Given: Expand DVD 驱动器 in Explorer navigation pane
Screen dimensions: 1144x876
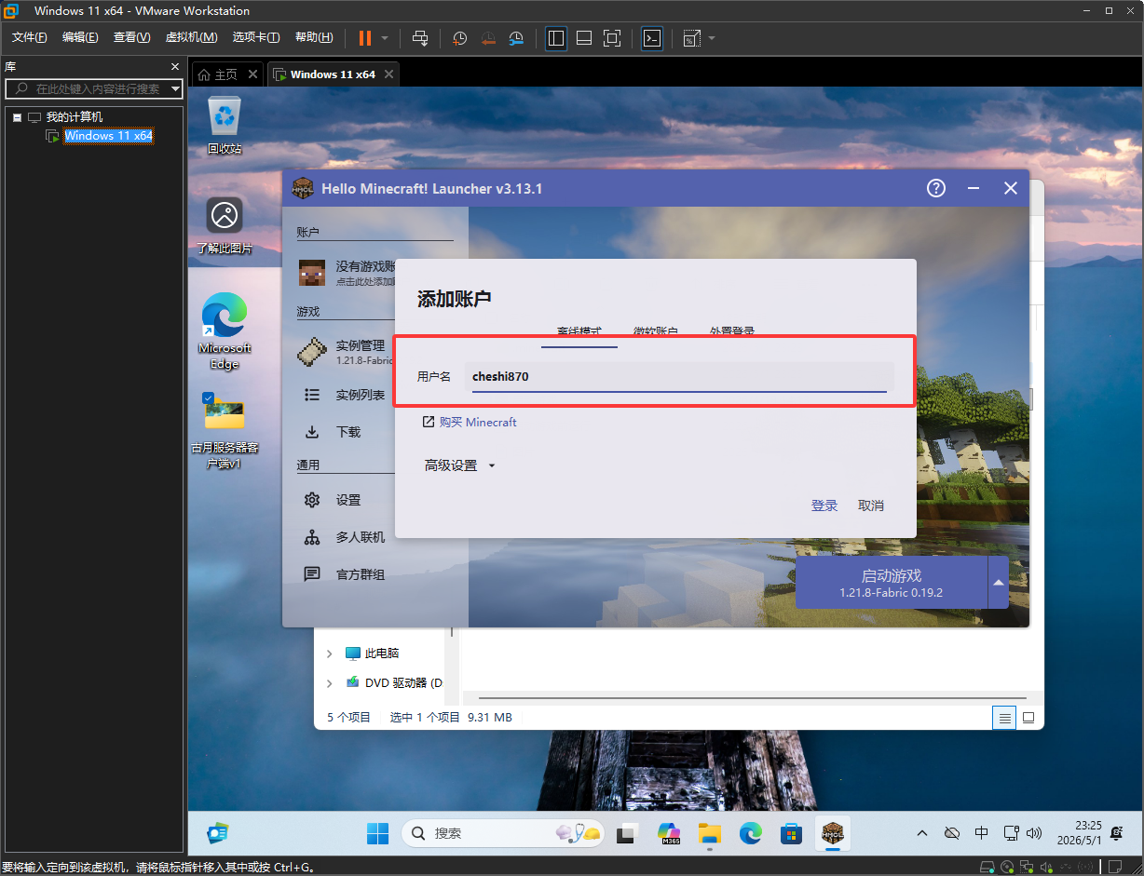Looking at the screenshot, I should point(329,683).
